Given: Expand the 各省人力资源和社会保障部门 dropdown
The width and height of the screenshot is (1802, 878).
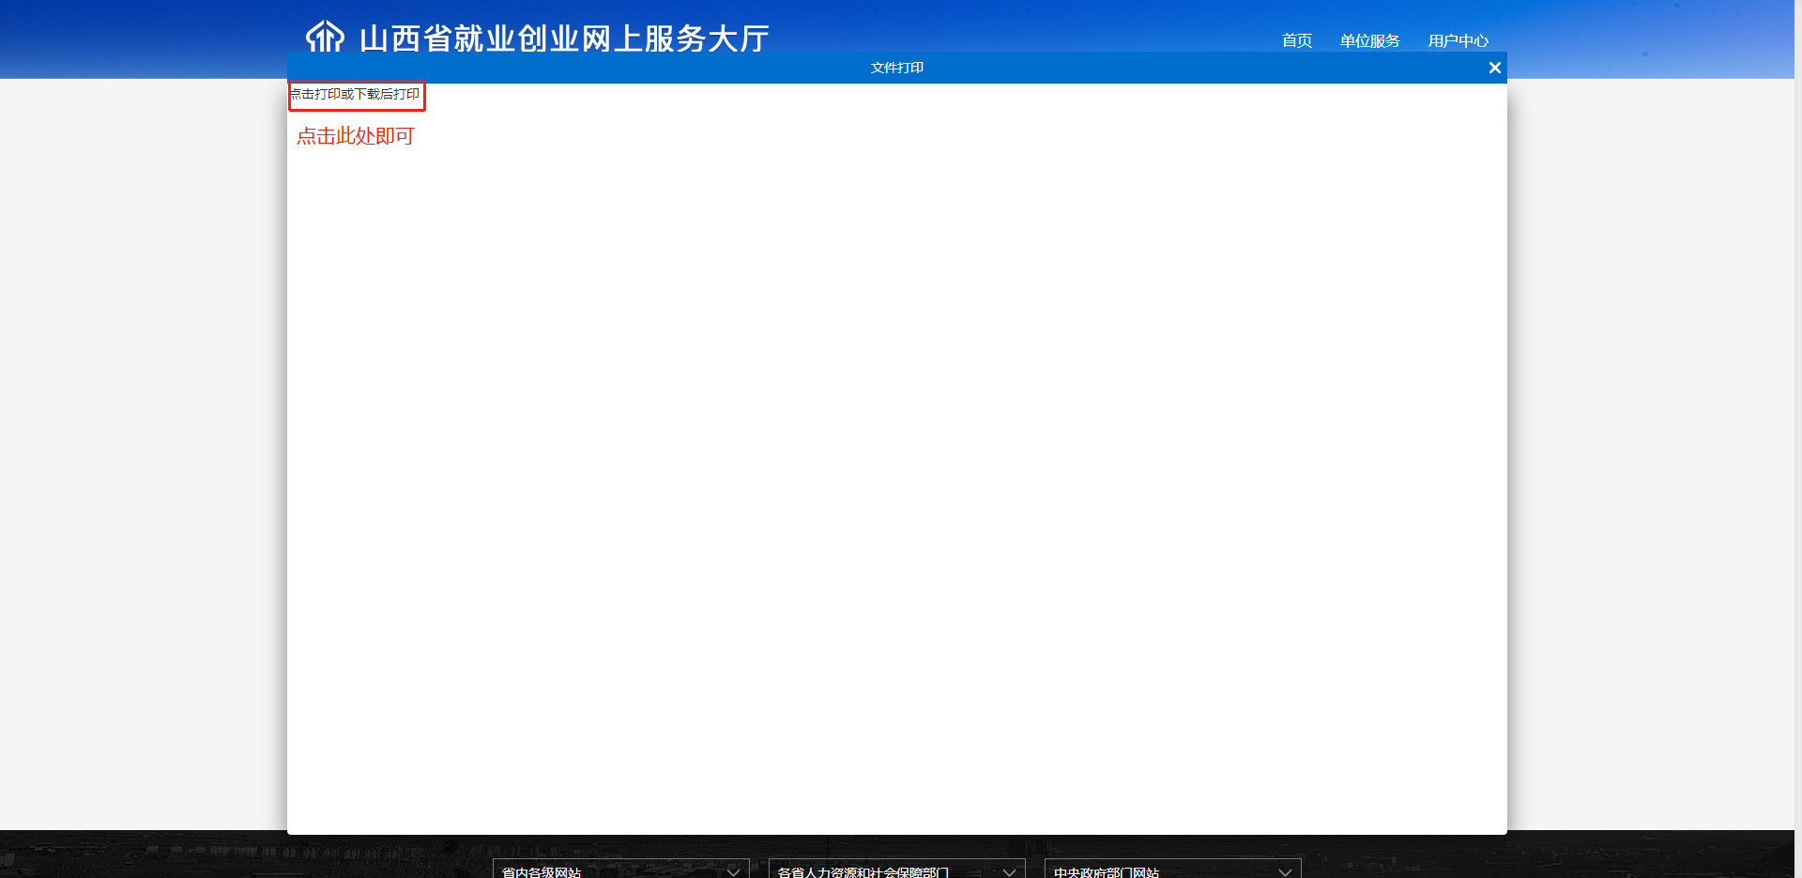Looking at the screenshot, I should (897, 869).
